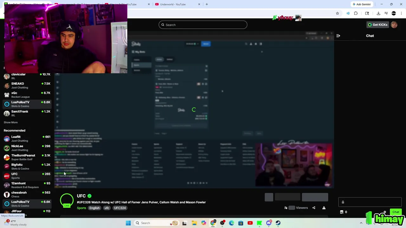Click LosPollosTV avatar in Following list

point(7,104)
